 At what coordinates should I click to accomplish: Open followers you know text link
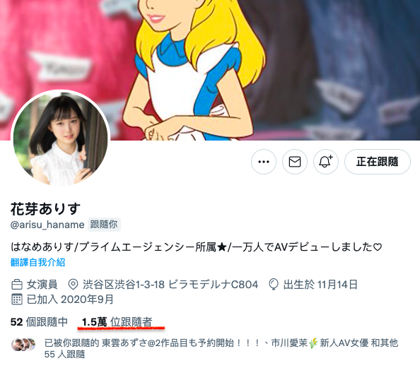click(x=221, y=348)
